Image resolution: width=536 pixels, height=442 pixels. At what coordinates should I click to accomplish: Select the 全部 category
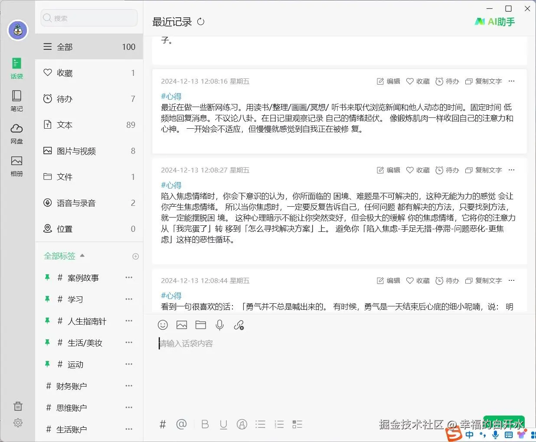tap(89, 47)
